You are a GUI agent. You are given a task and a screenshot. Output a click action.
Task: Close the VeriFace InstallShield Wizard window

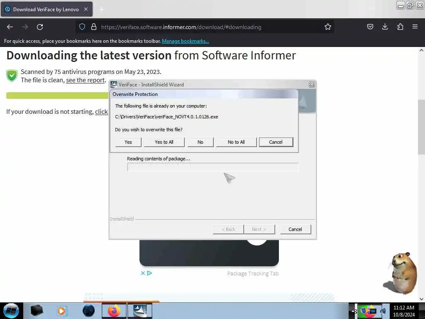coord(312,85)
